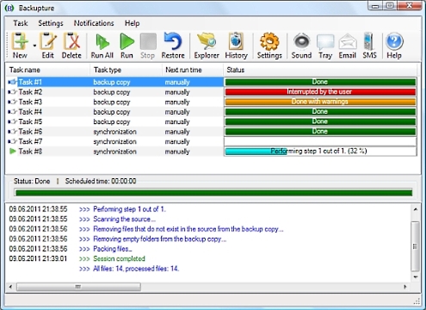Click the log horizontal scrollbar thumb

(x=78, y=287)
